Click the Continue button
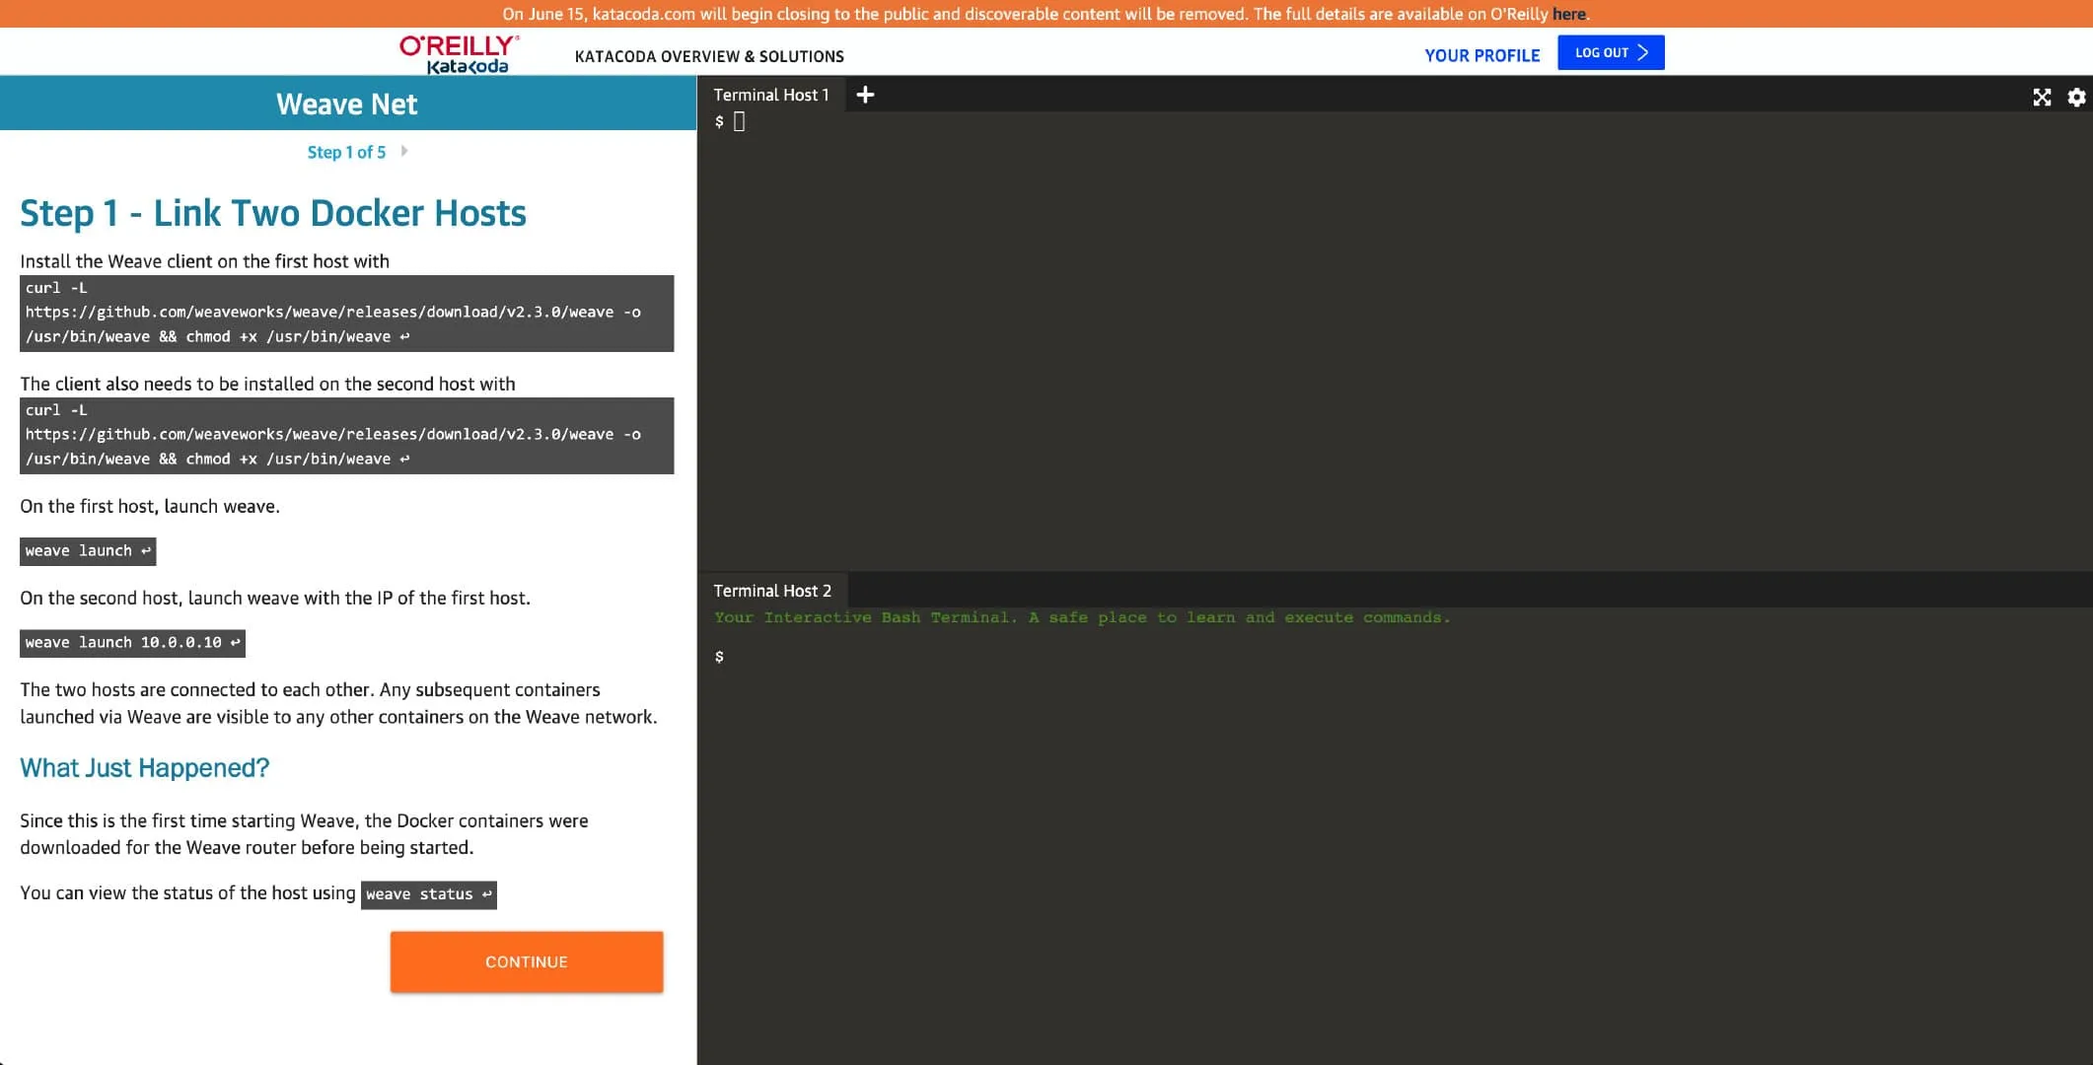Screen dimensions: 2093x1065 pos(527,961)
